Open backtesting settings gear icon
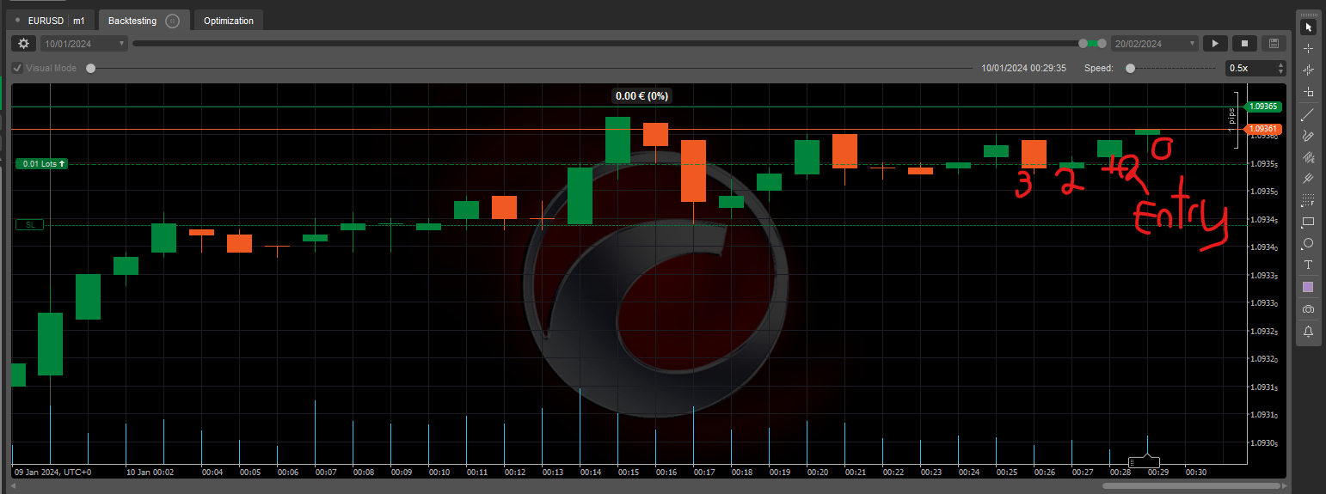 (23, 43)
